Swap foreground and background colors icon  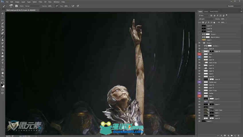[x=3, y=83]
